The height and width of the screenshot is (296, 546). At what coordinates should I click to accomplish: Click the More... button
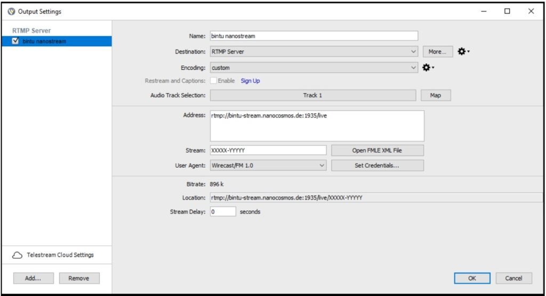[x=438, y=52]
